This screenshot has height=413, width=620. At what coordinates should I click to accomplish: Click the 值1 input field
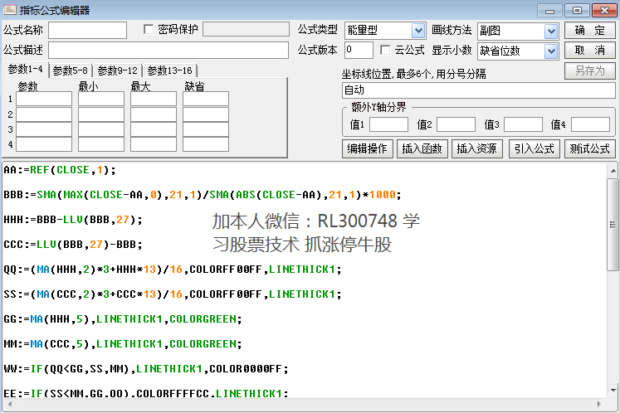388,124
